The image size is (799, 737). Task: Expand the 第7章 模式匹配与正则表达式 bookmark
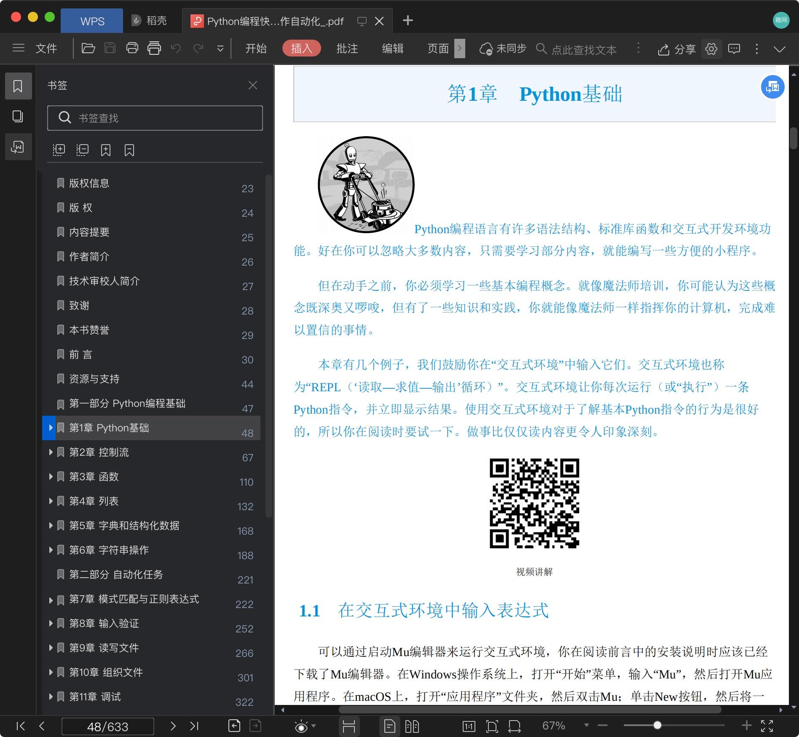pos(51,600)
